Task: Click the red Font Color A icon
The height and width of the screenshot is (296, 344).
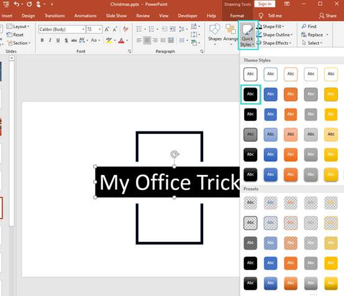Action: [x=121, y=40]
